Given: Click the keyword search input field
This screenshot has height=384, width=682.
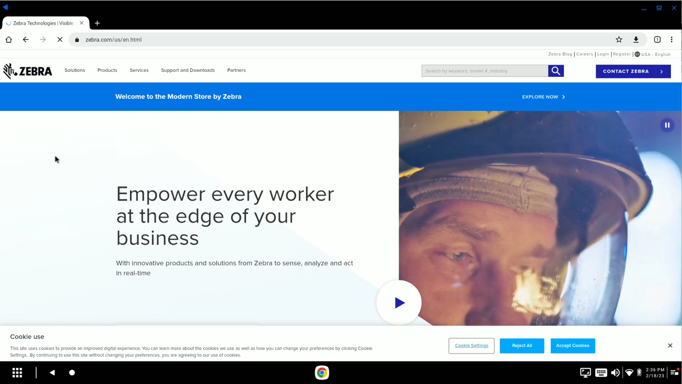Looking at the screenshot, I should coord(485,71).
